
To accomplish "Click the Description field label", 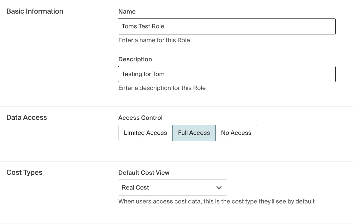I will (135, 59).
